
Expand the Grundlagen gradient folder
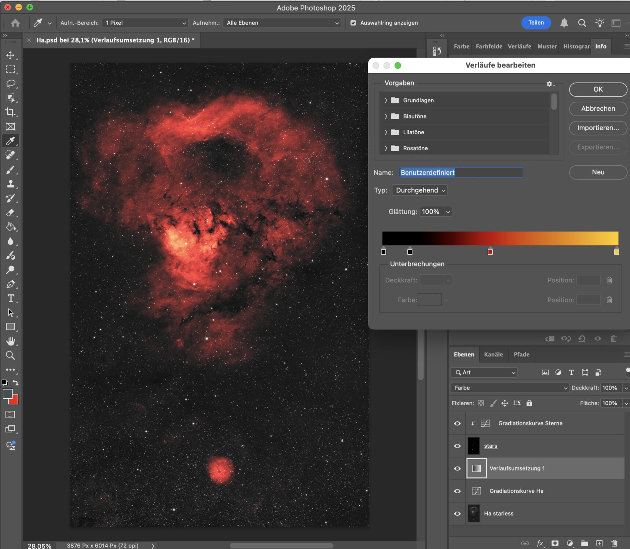[386, 100]
